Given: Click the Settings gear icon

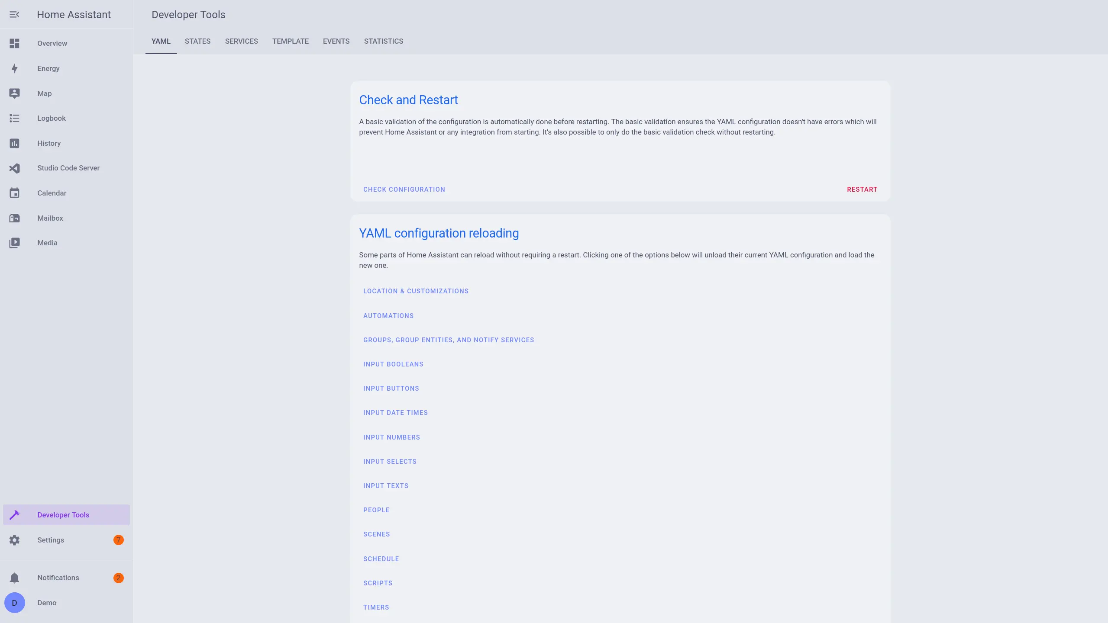Looking at the screenshot, I should coord(14,540).
